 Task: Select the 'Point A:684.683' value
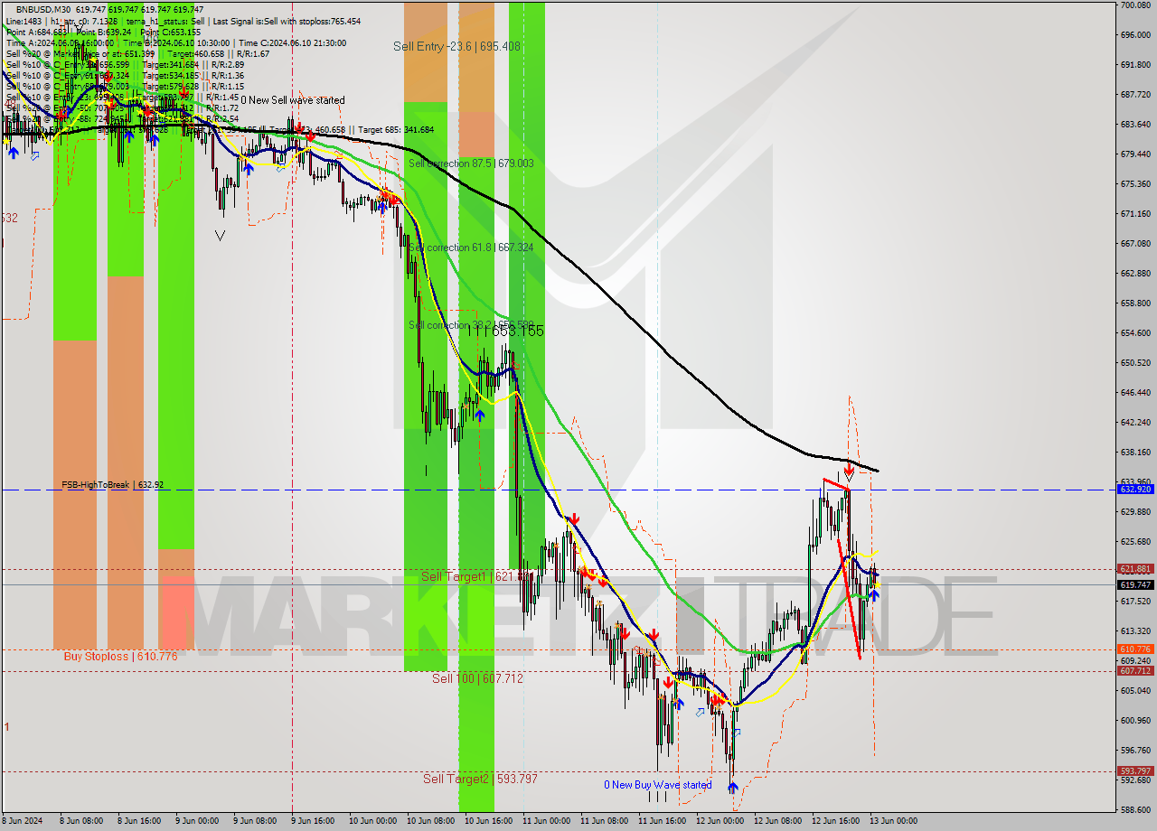pos(36,32)
